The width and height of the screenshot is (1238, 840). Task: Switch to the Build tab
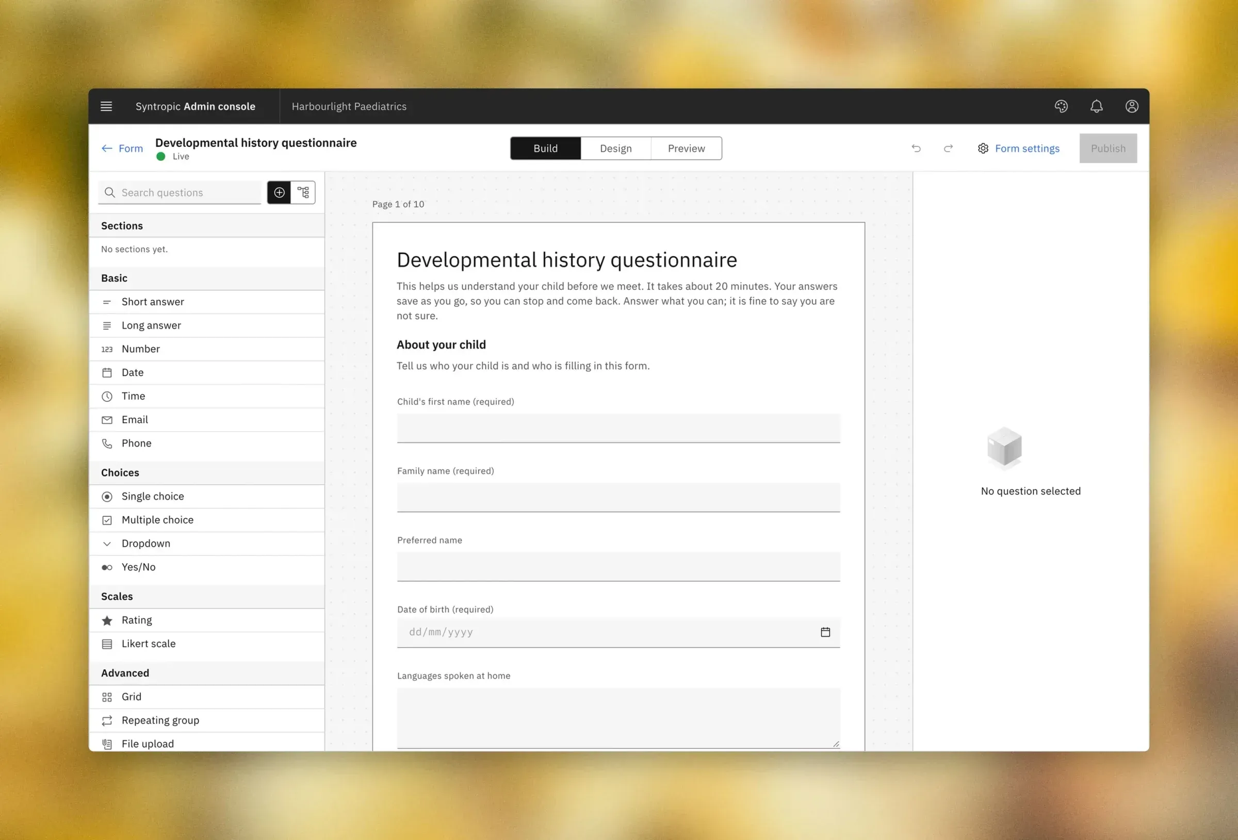pos(545,148)
